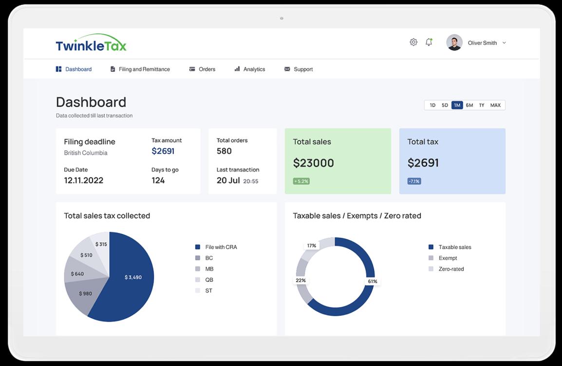Click the 22% donut chart label

tap(300, 280)
